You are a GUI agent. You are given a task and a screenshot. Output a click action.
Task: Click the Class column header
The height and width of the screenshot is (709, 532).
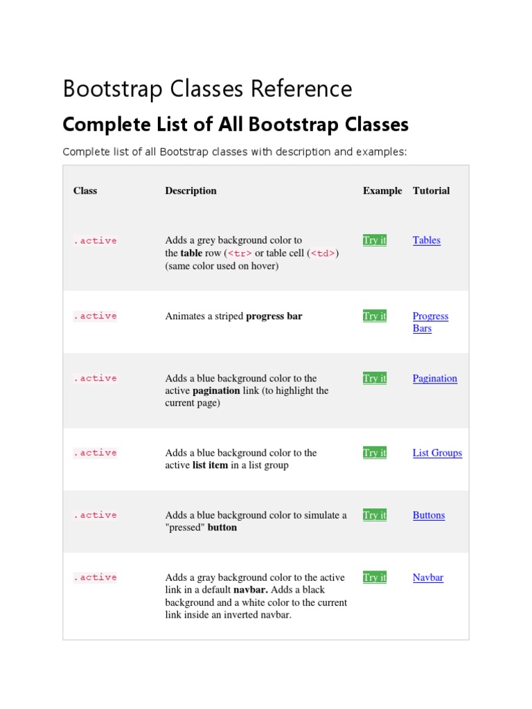(85, 190)
